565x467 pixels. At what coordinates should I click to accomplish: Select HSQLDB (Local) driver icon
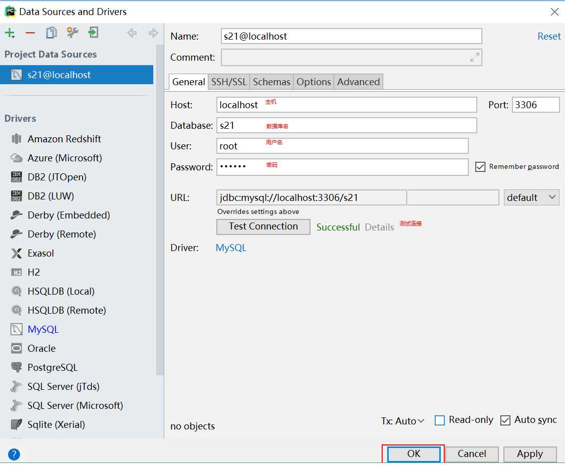(x=17, y=291)
